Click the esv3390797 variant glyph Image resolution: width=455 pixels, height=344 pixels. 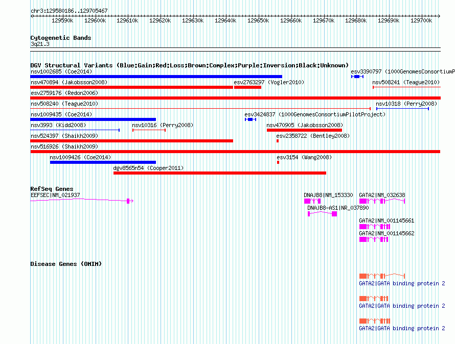click(x=357, y=77)
